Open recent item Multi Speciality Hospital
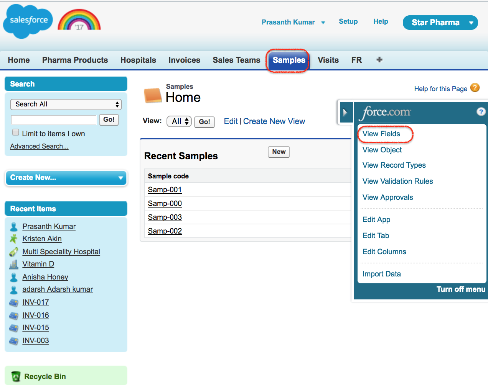Viewport: 488px width, 389px height. pos(61,252)
